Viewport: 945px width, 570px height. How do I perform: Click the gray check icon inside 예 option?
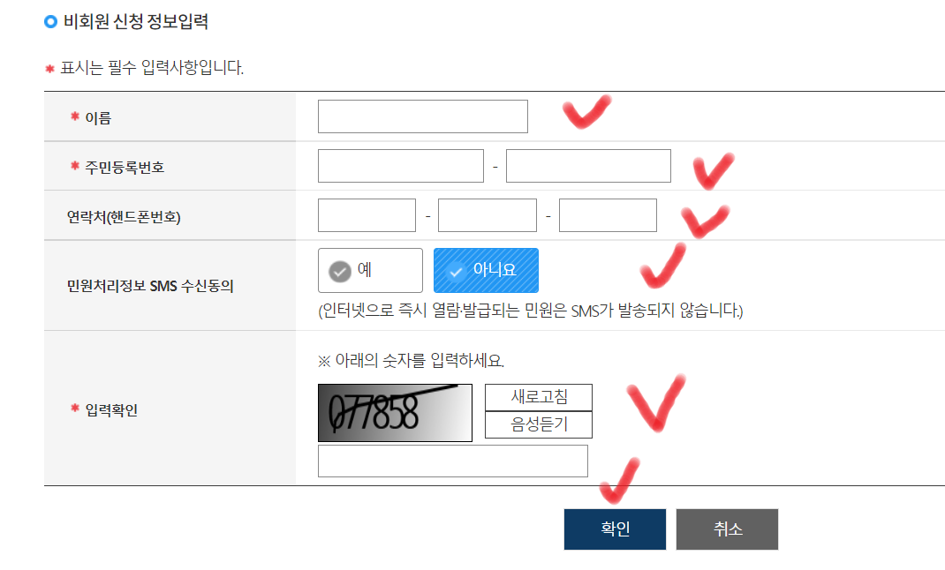click(x=340, y=272)
